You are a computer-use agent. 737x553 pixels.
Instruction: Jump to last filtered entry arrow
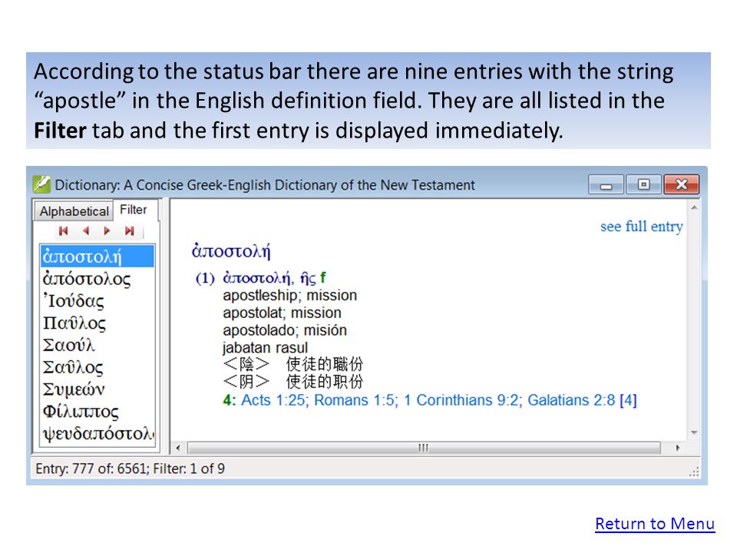[129, 231]
